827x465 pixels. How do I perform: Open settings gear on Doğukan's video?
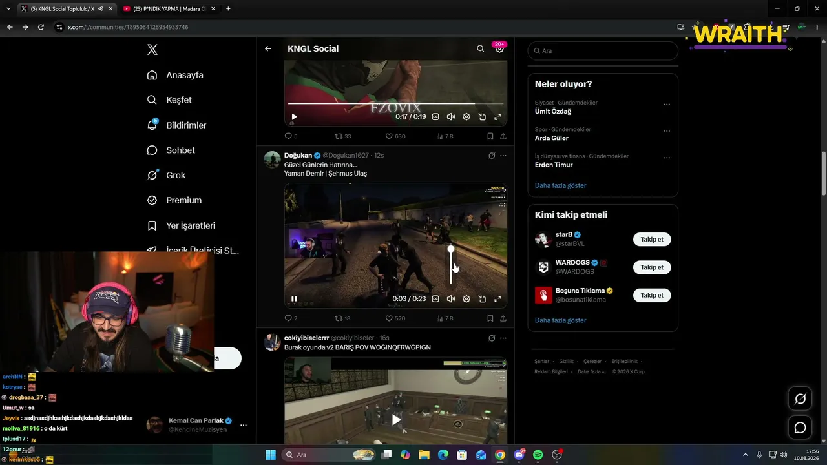[x=466, y=299]
